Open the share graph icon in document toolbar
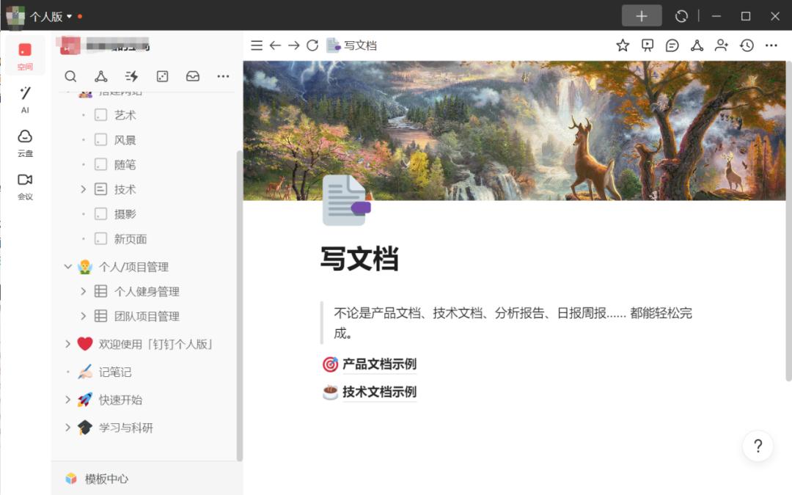Viewport: 792px width, 495px height. pyautogui.click(x=697, y=45)
